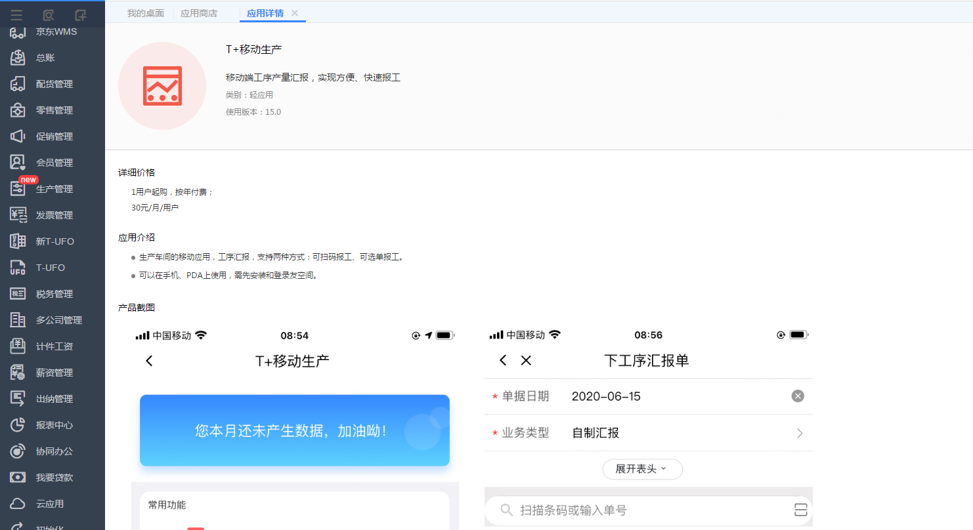Click the 协同办公 icon
973x530 pixels.
click(x=18, y=451)
